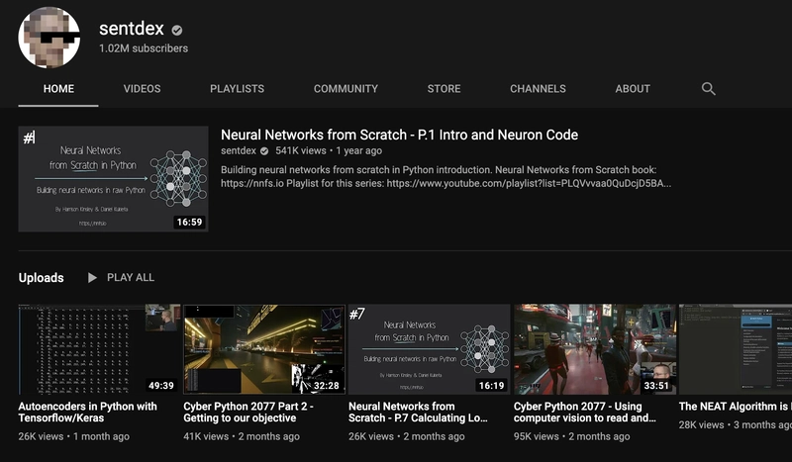This screenshot has width=792, height=462.
Task: Open the 33:51 Cyber Python 2077 thumbnail
Action: pos(595,349)
